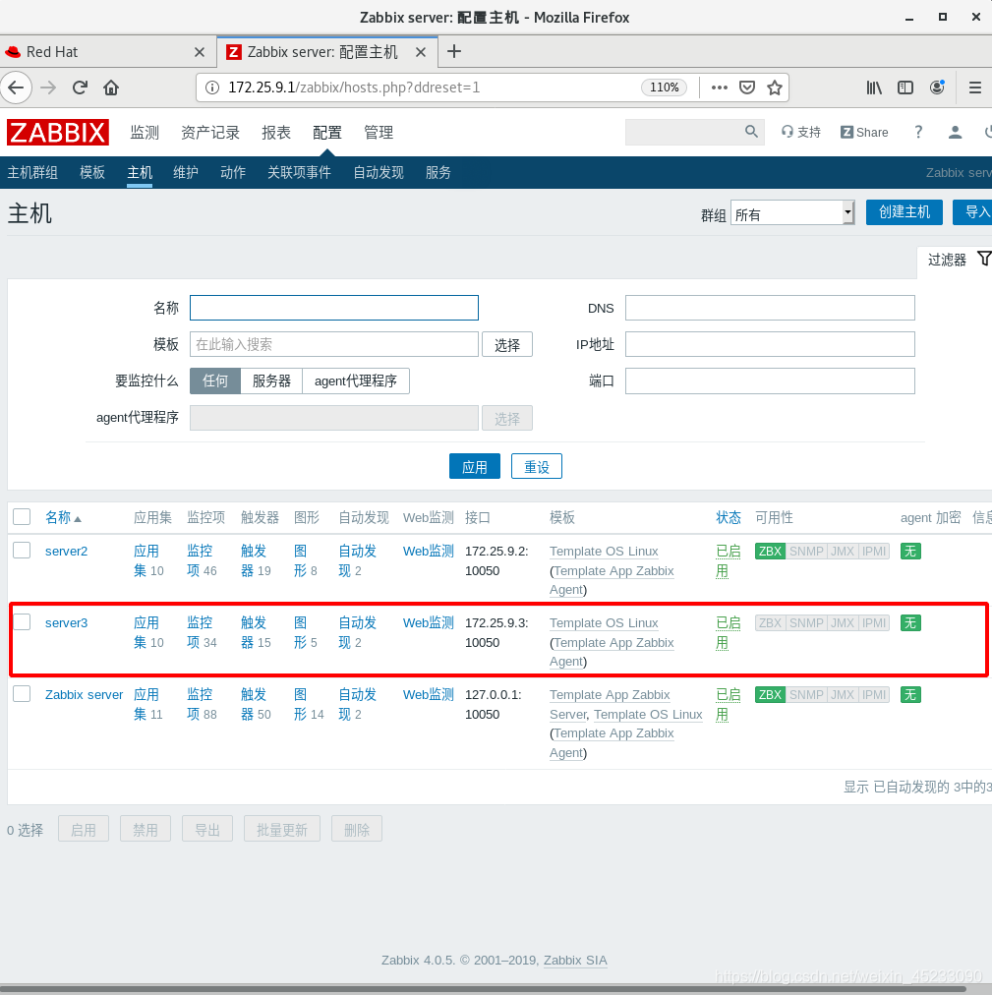The height and width of the screenshot is (995, 992).
Task: Click the SNMP badge for Zabbix server
Action: [x=806, y=695]
